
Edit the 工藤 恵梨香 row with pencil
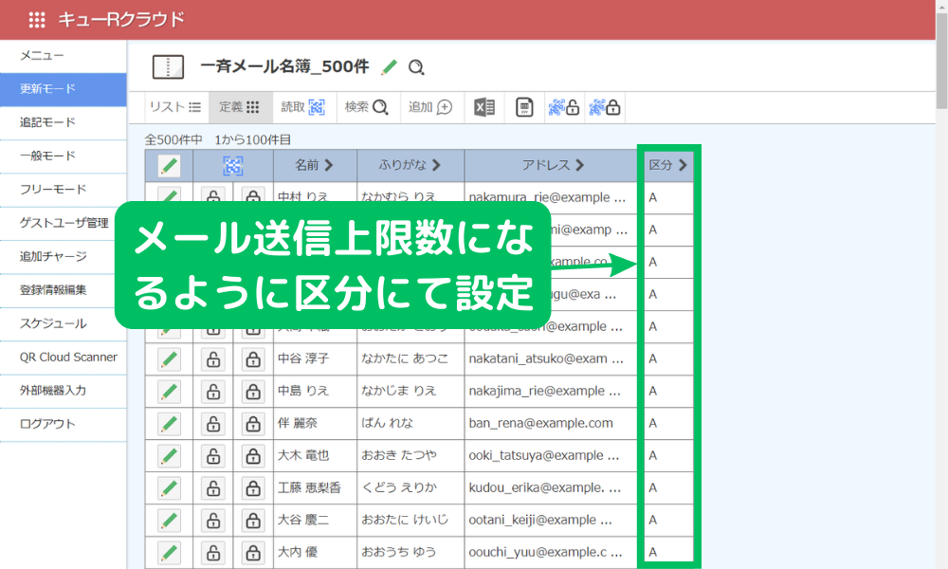click(x=170, y=488)
